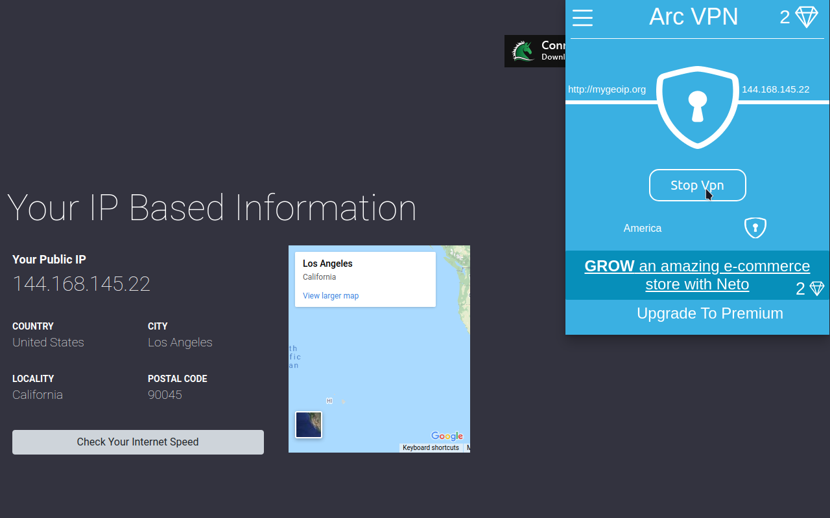Click Check Your Internet Speed
The height and width of the screenshot is (518, 830).
[x=137, y=442]
